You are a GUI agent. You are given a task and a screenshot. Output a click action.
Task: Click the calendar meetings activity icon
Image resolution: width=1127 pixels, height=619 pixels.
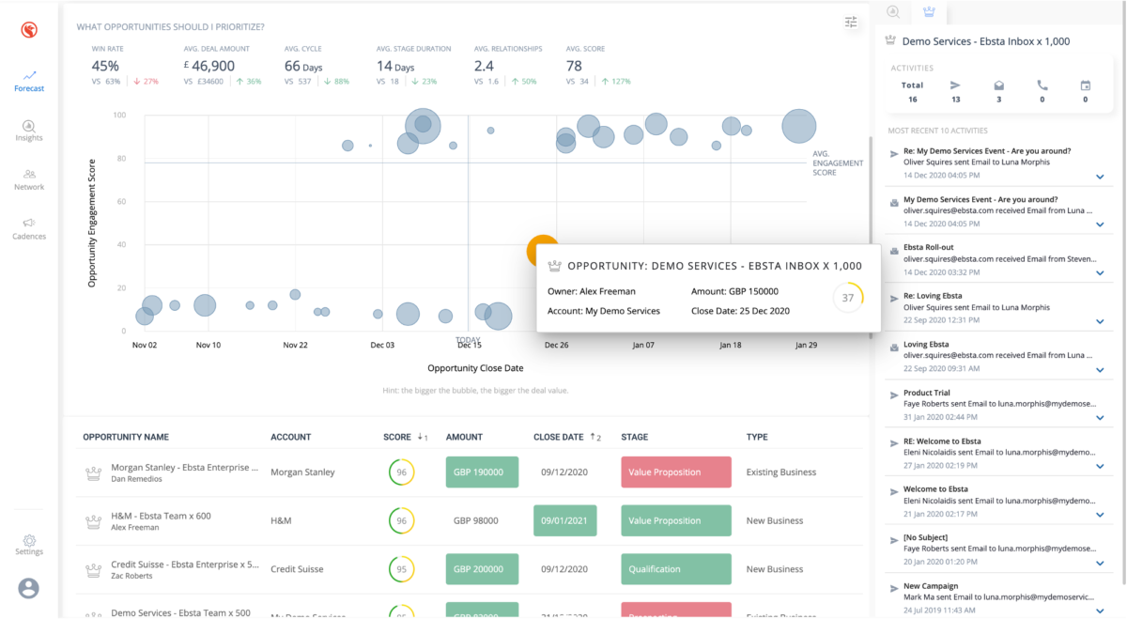(1086, 85)
